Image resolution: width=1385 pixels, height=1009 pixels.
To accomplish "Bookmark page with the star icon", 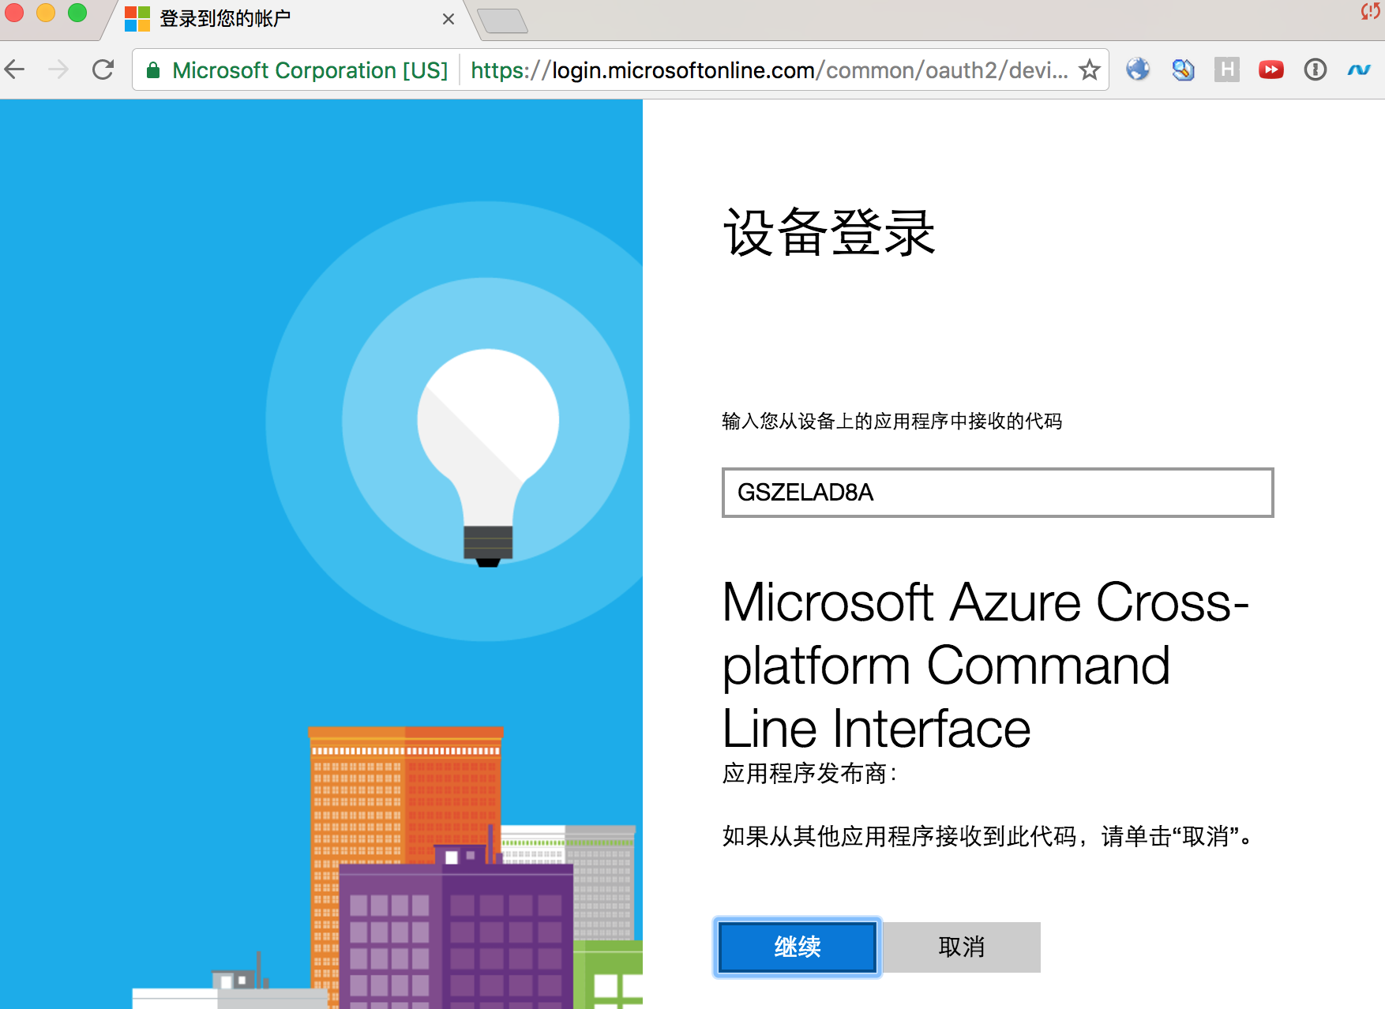I will 1090,69.
